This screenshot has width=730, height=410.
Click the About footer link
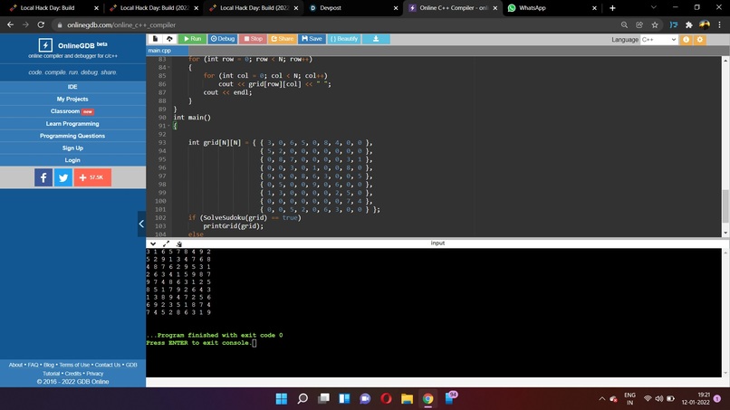[15, 365]
